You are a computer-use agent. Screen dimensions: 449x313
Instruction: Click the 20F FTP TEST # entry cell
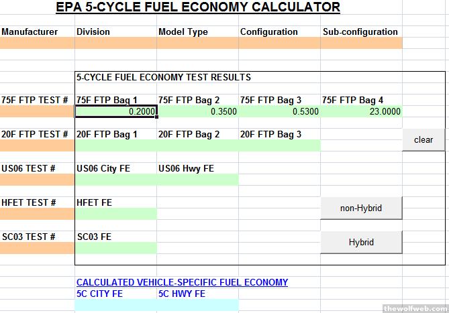[37, 146]
